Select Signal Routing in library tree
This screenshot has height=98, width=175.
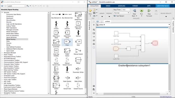[x=11, y=39]
